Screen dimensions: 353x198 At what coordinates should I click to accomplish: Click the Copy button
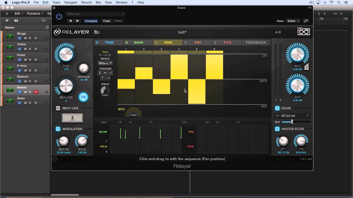[x=106, y=21]
